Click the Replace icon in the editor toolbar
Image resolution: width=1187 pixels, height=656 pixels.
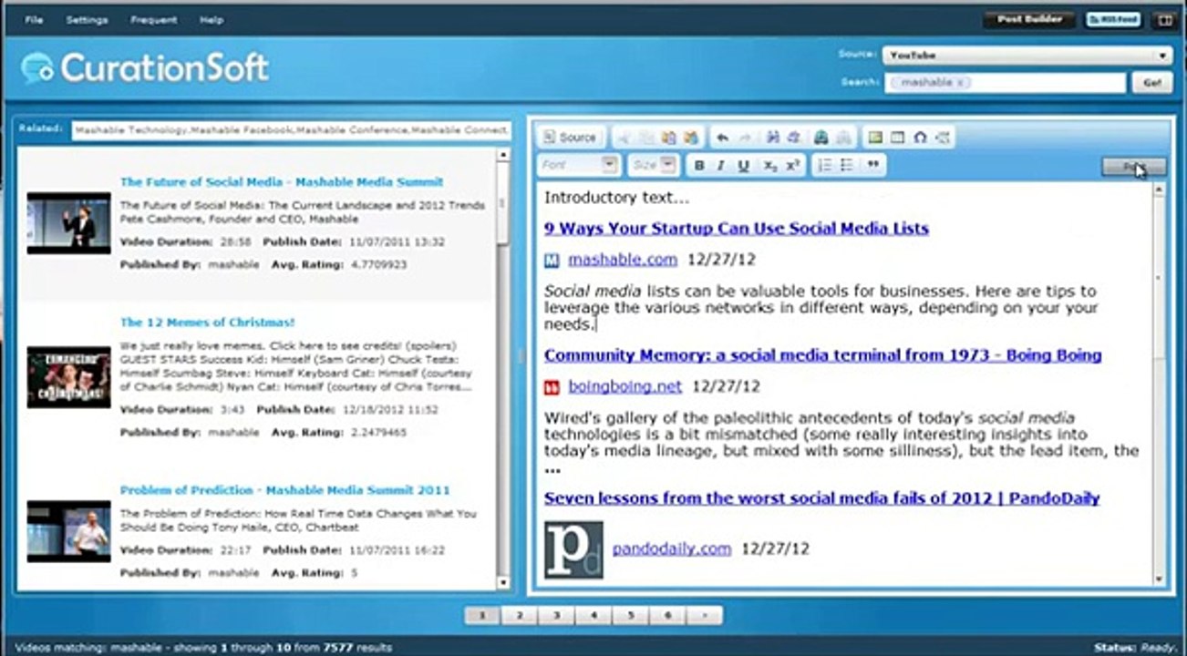(x=794, y=138)
